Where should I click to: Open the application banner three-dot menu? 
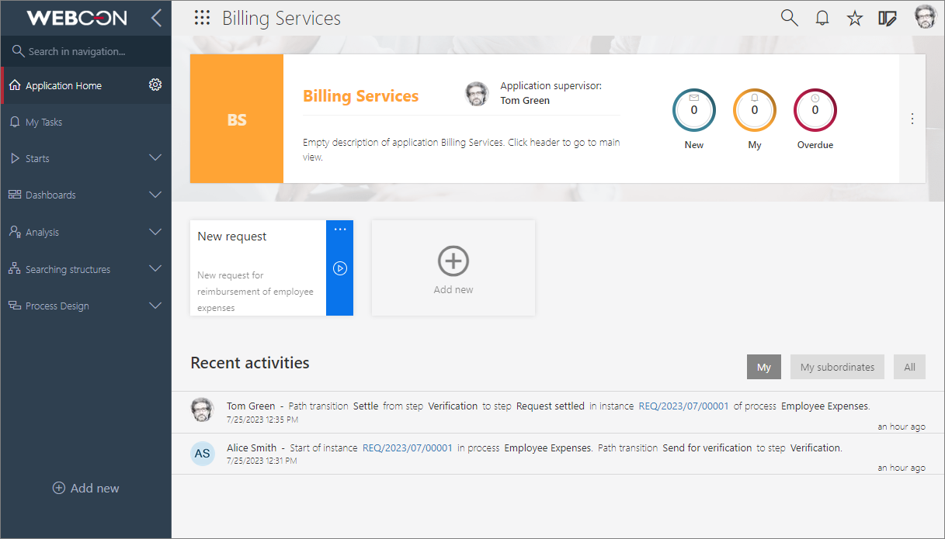click(x=912, y=119)
